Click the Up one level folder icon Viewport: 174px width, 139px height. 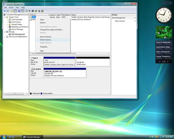12,11
